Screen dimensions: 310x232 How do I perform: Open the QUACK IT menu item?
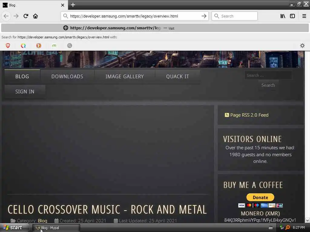point(177,76)
